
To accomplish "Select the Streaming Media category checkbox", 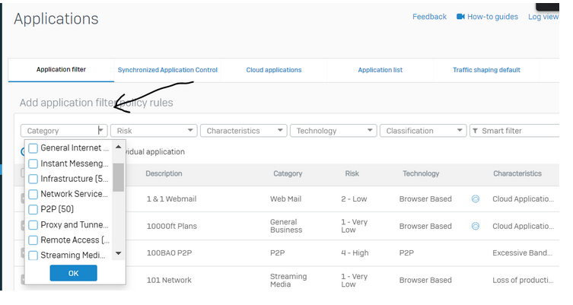I will click(33, 256).
